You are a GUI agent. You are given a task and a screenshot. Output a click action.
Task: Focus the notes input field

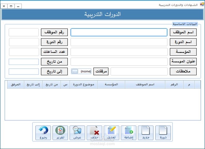click(x=139, y=71)
